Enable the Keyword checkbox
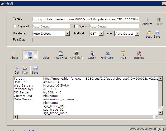 coord(15,26)
